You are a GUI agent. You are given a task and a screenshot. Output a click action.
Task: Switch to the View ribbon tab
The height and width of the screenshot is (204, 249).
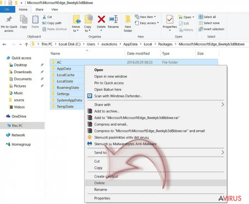[54, 9]
